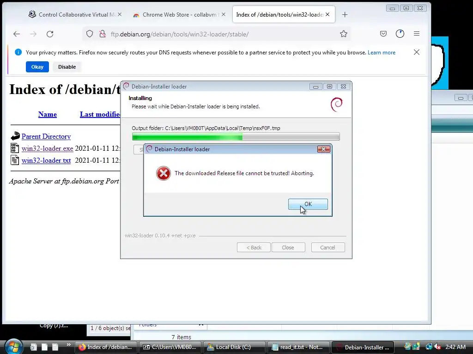473x354 pixels.
Task: Open the Windows Start orb
Action: tap(13, 347)
